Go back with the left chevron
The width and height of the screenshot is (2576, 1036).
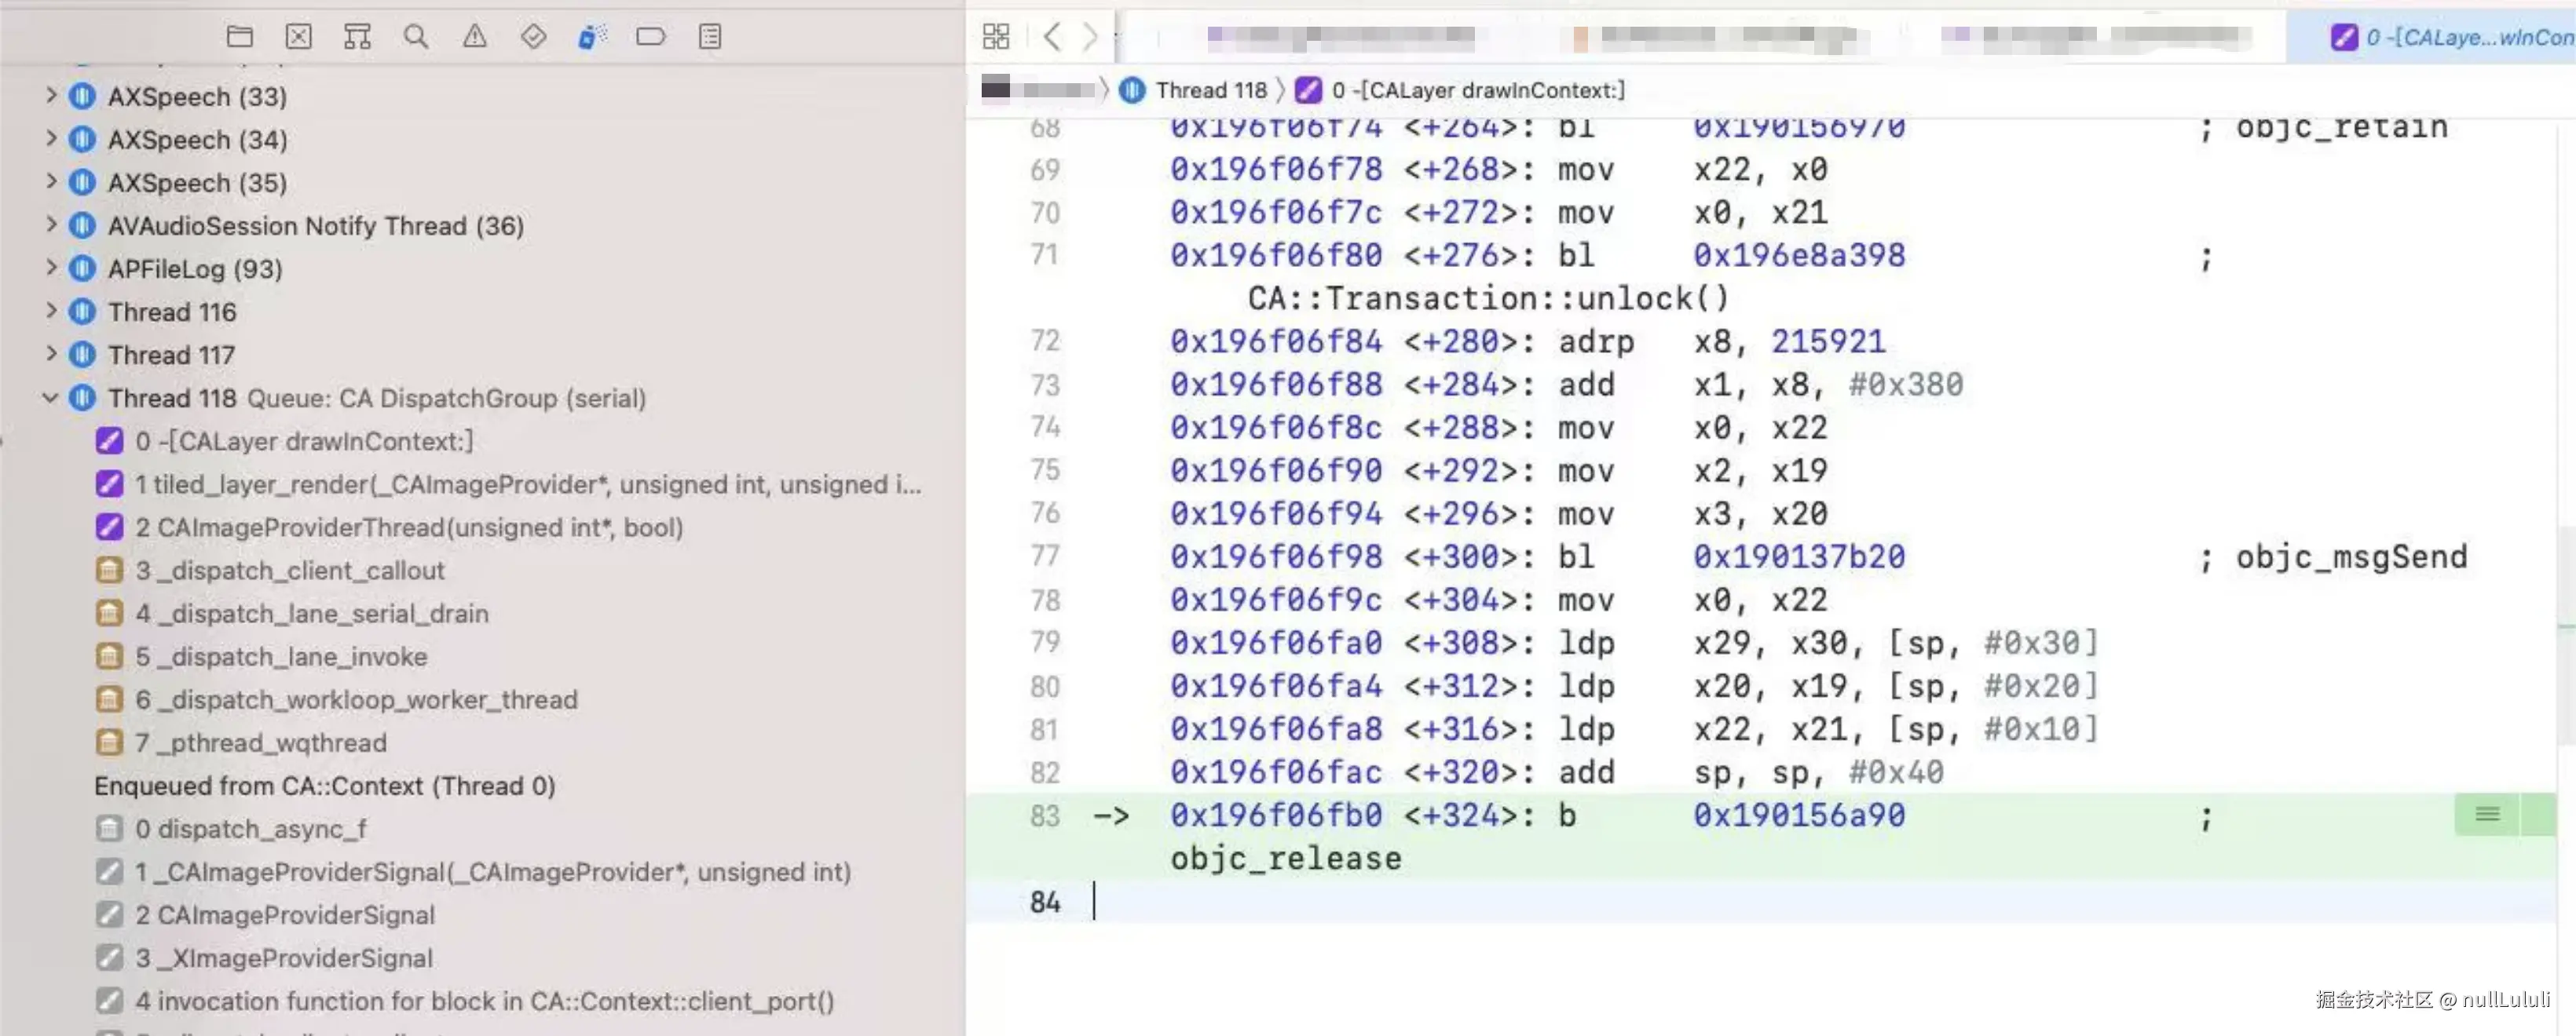[1051, 37]
